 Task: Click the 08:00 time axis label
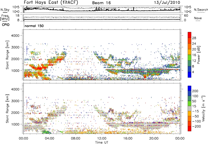(x=76, y=139)
